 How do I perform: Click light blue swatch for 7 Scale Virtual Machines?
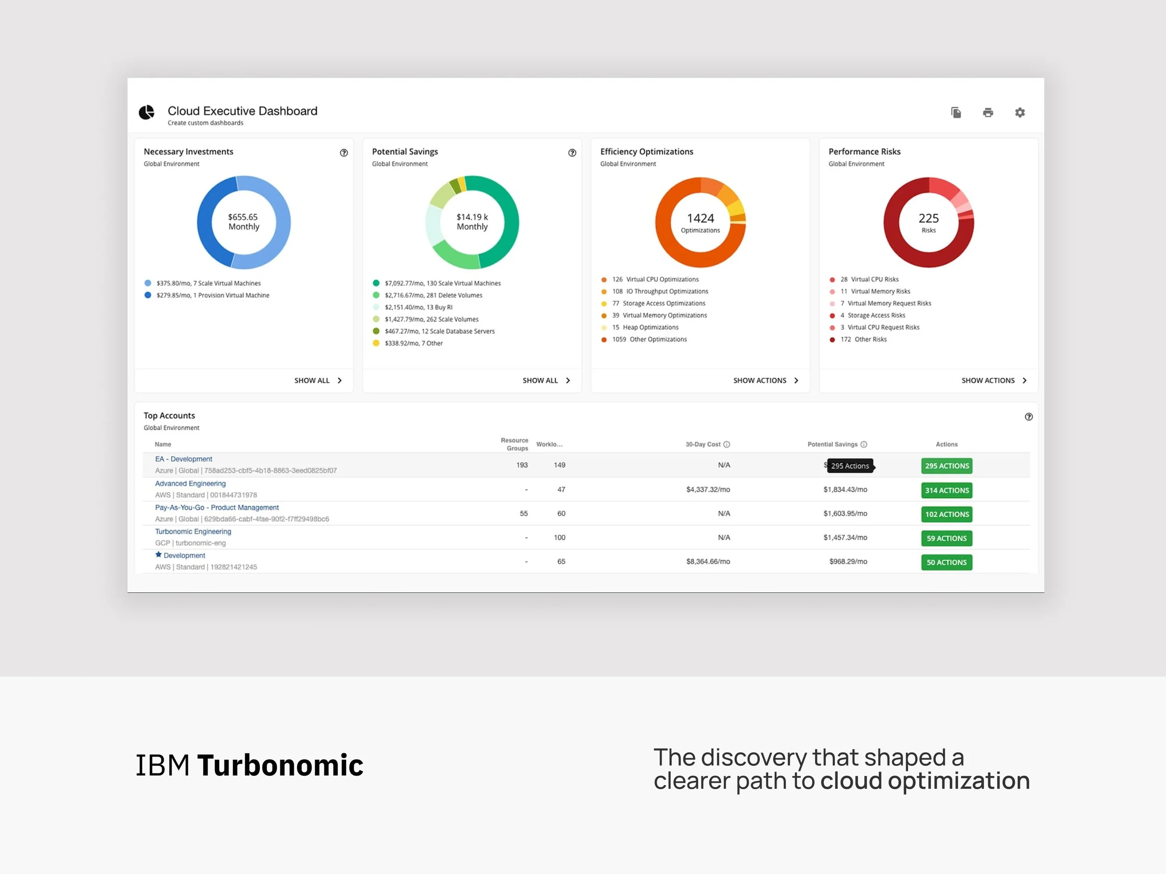pyautogui.click(x=147, y=283)
